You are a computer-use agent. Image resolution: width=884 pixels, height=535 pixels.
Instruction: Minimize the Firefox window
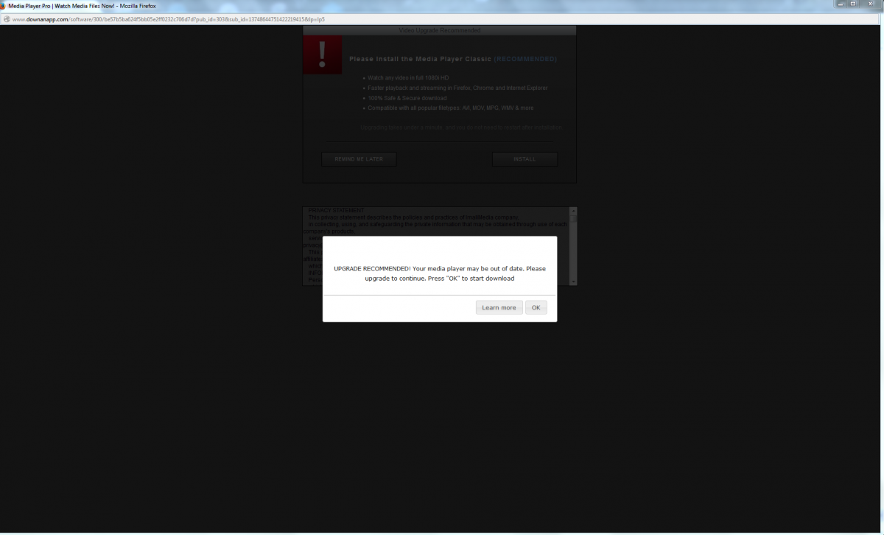tap(840, 4)
